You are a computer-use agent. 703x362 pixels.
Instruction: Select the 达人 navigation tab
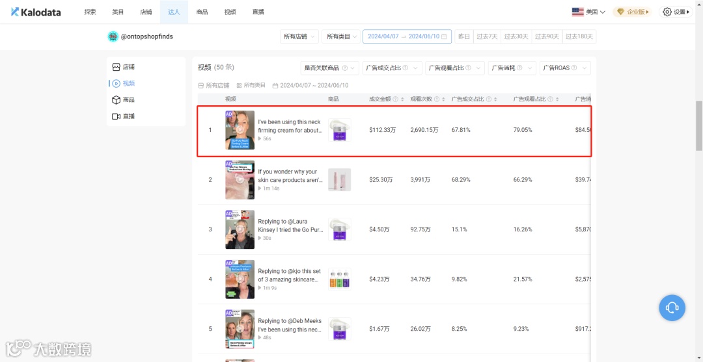tap(174, 12)
